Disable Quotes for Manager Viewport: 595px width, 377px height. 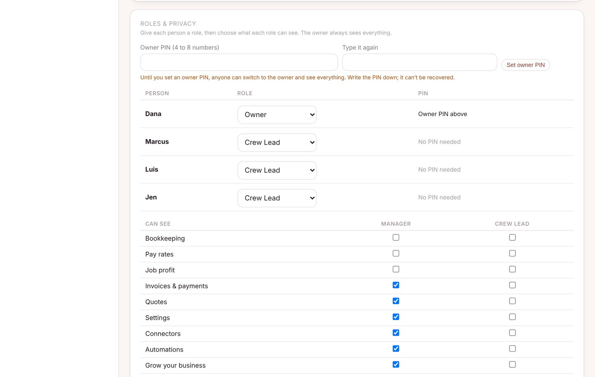pyautogui.click(x=396, y=301)
